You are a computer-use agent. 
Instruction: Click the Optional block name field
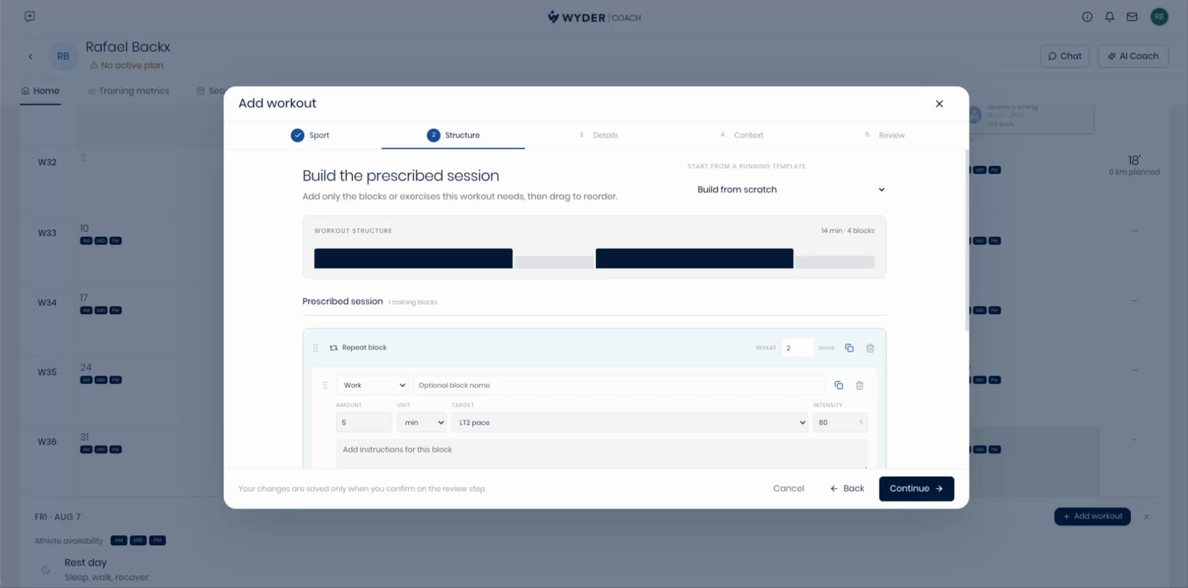coord(619,385)
